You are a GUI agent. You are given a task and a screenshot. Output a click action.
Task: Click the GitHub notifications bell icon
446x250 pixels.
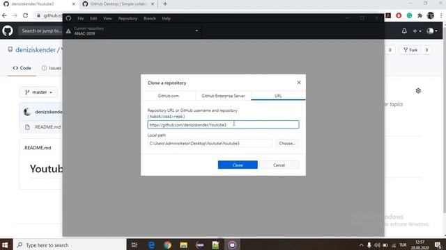(404, 31)
